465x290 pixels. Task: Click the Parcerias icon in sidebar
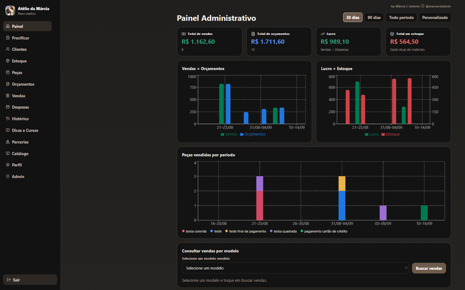8,142
